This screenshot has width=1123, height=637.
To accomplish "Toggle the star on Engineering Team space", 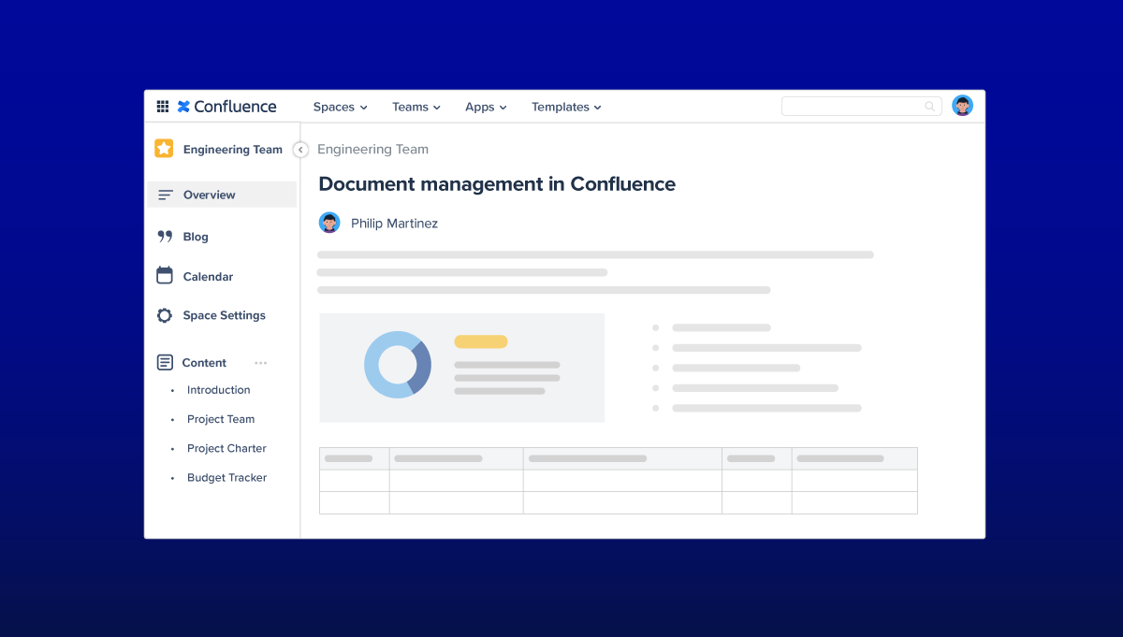I will (164, 148).
